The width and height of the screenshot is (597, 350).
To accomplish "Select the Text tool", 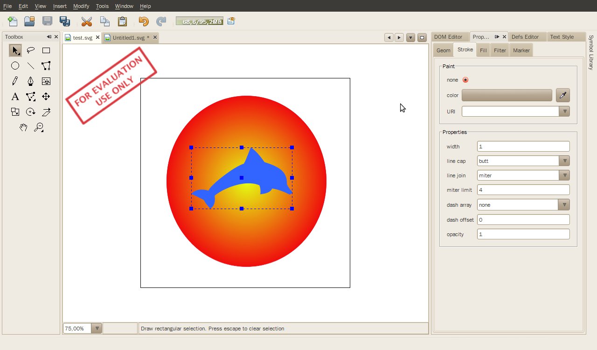I will click(x=15, y=97).
